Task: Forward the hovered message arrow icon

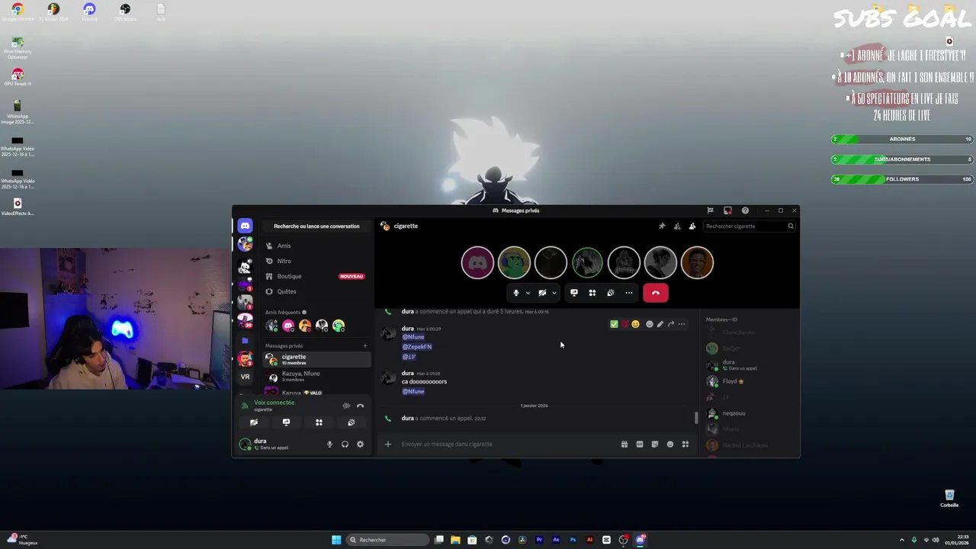Action: (x=671, y=324)
